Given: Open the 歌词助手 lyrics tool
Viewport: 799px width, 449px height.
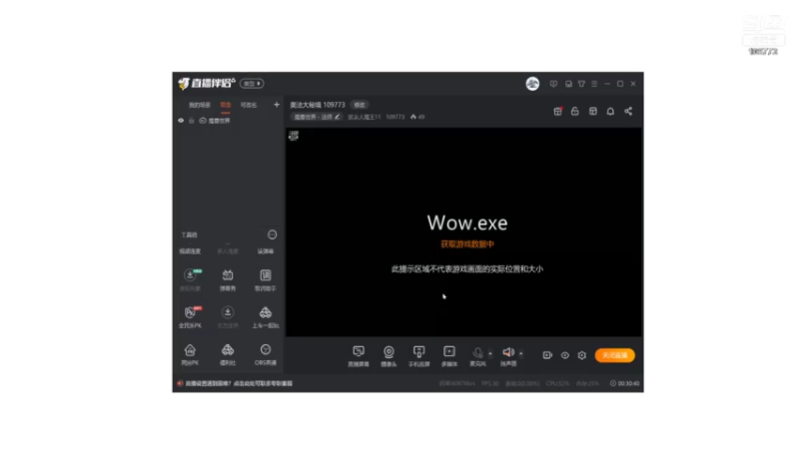Looking at the screenshot, I should (266, 279).
